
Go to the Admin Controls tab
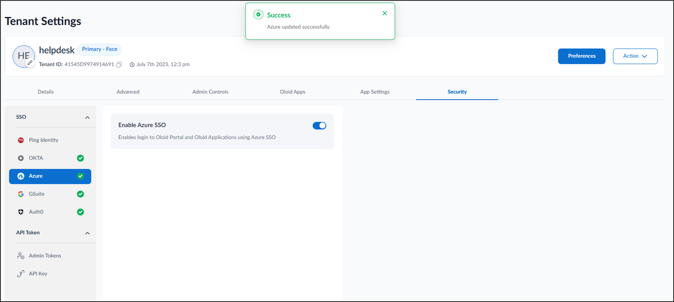point(210,92)
